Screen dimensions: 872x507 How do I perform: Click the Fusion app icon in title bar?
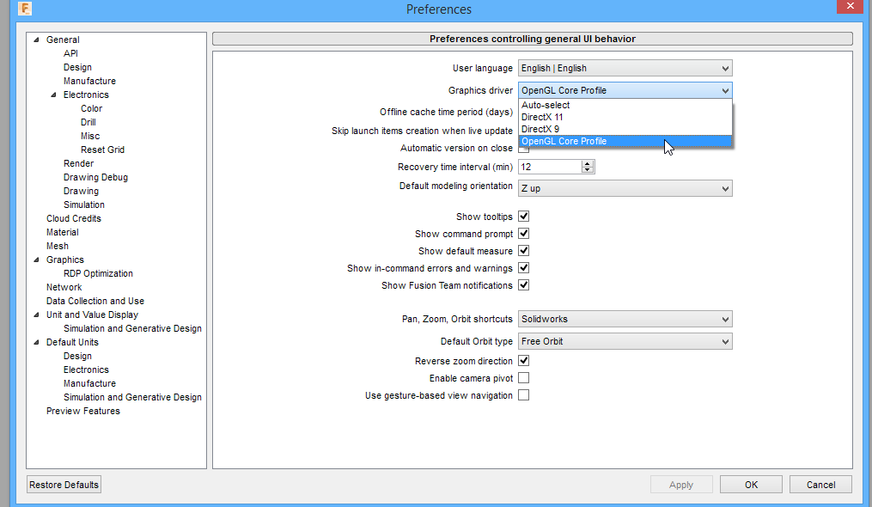(x=25, y=9)
